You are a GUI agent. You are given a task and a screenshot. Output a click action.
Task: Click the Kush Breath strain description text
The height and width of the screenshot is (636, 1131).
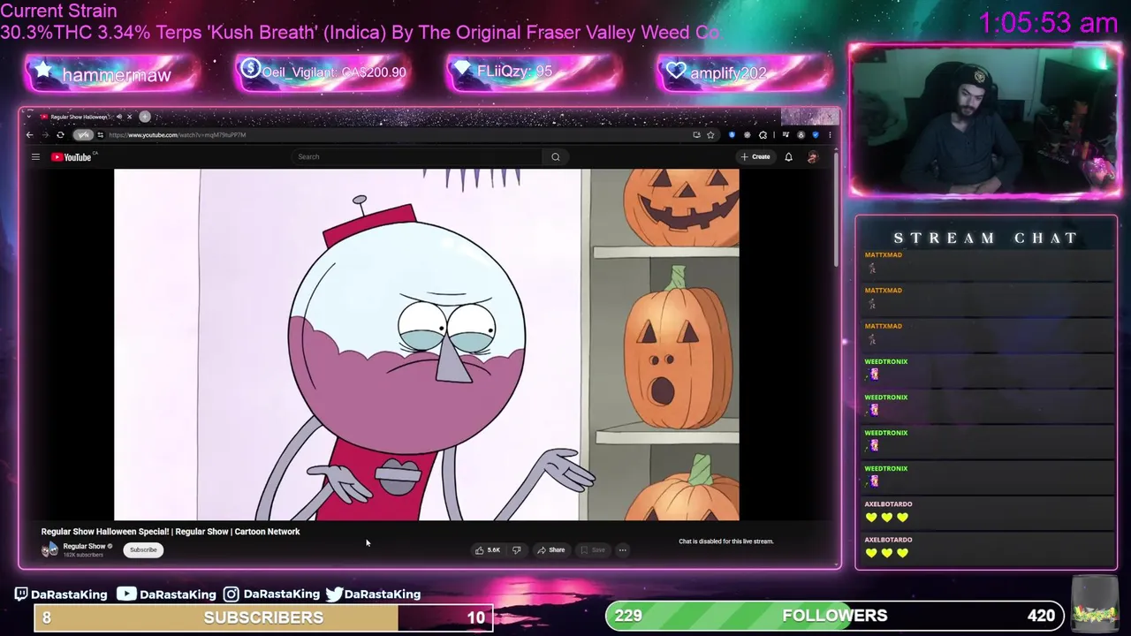pyautogui.click(x=360, y=33)
